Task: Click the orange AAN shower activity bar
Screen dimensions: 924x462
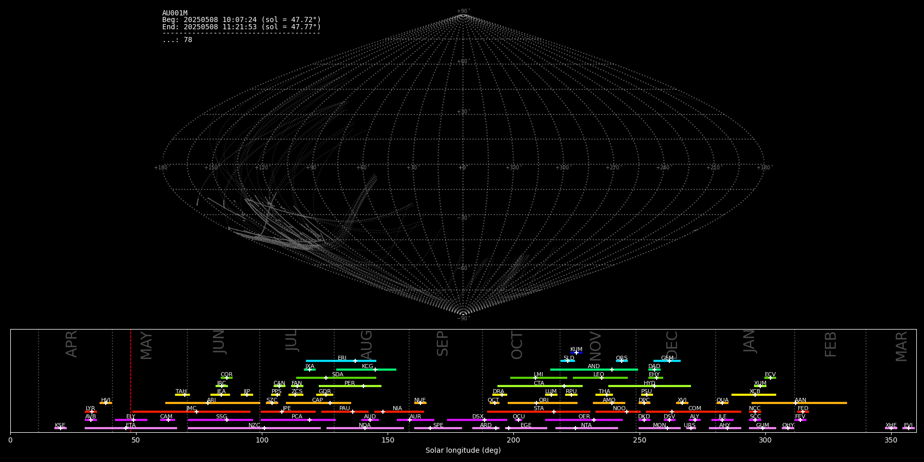Action: pos(799,403)
